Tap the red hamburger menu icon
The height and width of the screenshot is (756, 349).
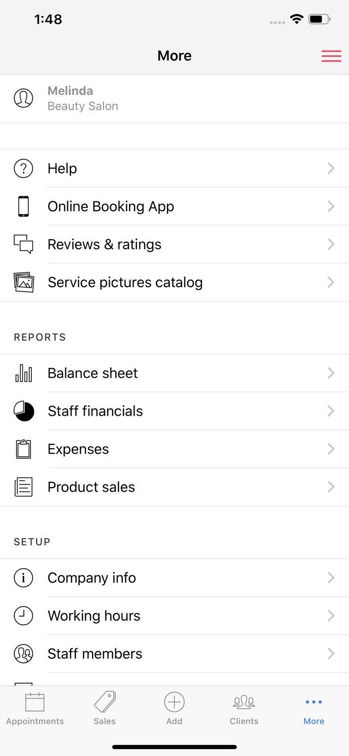[331, 56]
